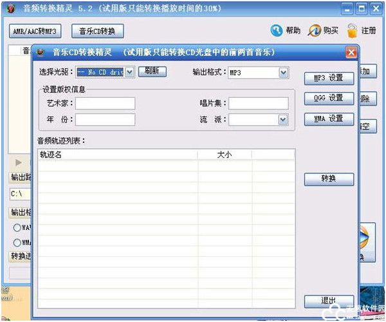Open the 购买 purchase icon
The height and width of the screenshot is (322, 386).
coord(315,30)
